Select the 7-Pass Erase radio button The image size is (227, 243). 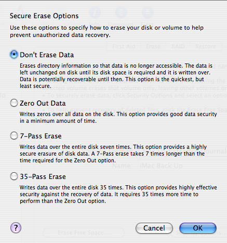point(14,136)
